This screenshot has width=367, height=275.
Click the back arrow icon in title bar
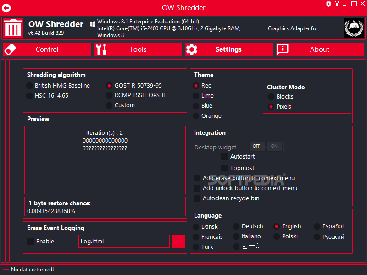(6, 8)
